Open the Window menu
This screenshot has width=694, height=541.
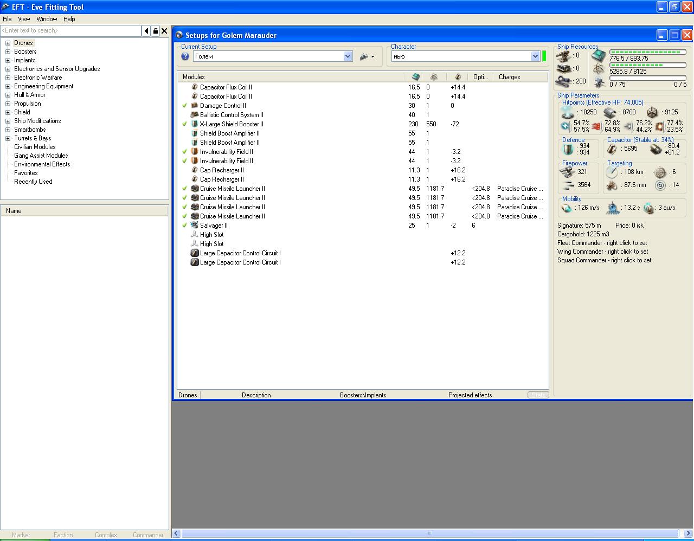click(x=47, y=19)
